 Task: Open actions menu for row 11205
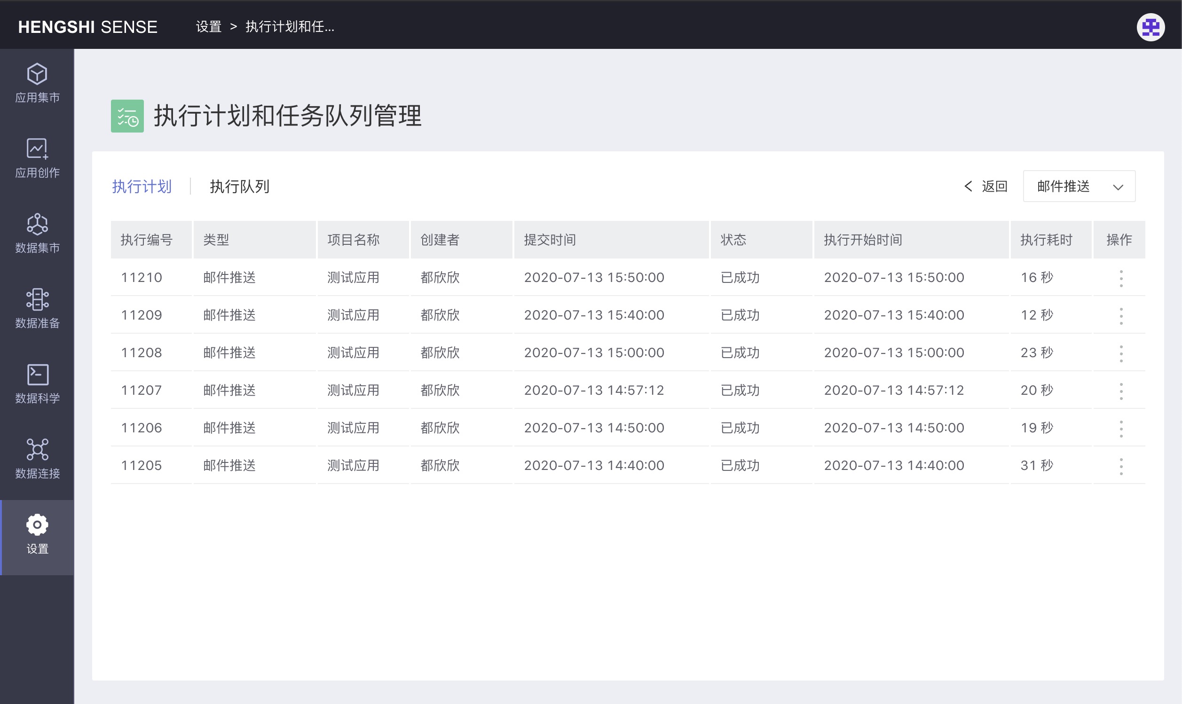1121,466
